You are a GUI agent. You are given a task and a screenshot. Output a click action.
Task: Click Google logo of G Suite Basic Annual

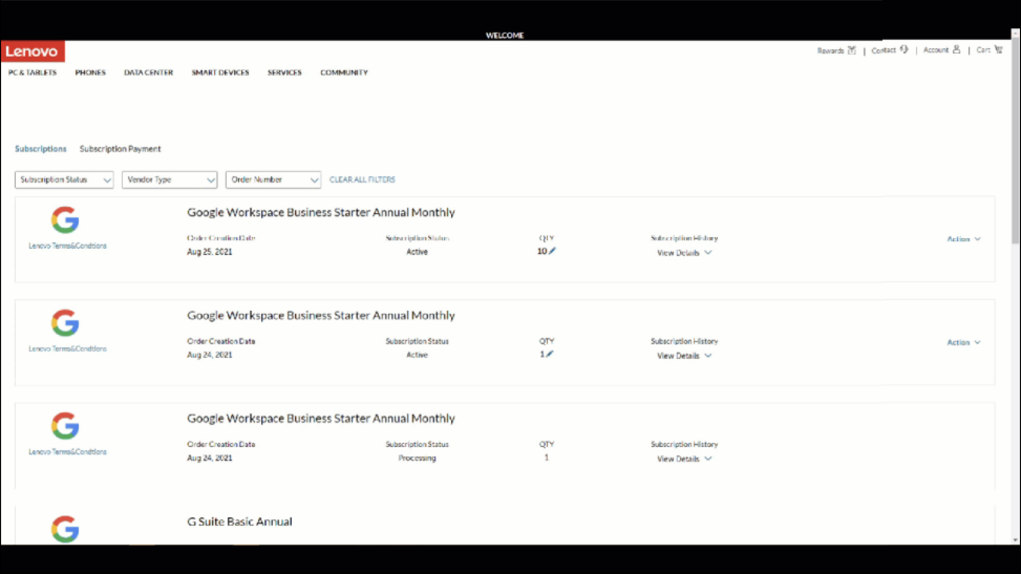pyautogui.click(x=65, y=529)
